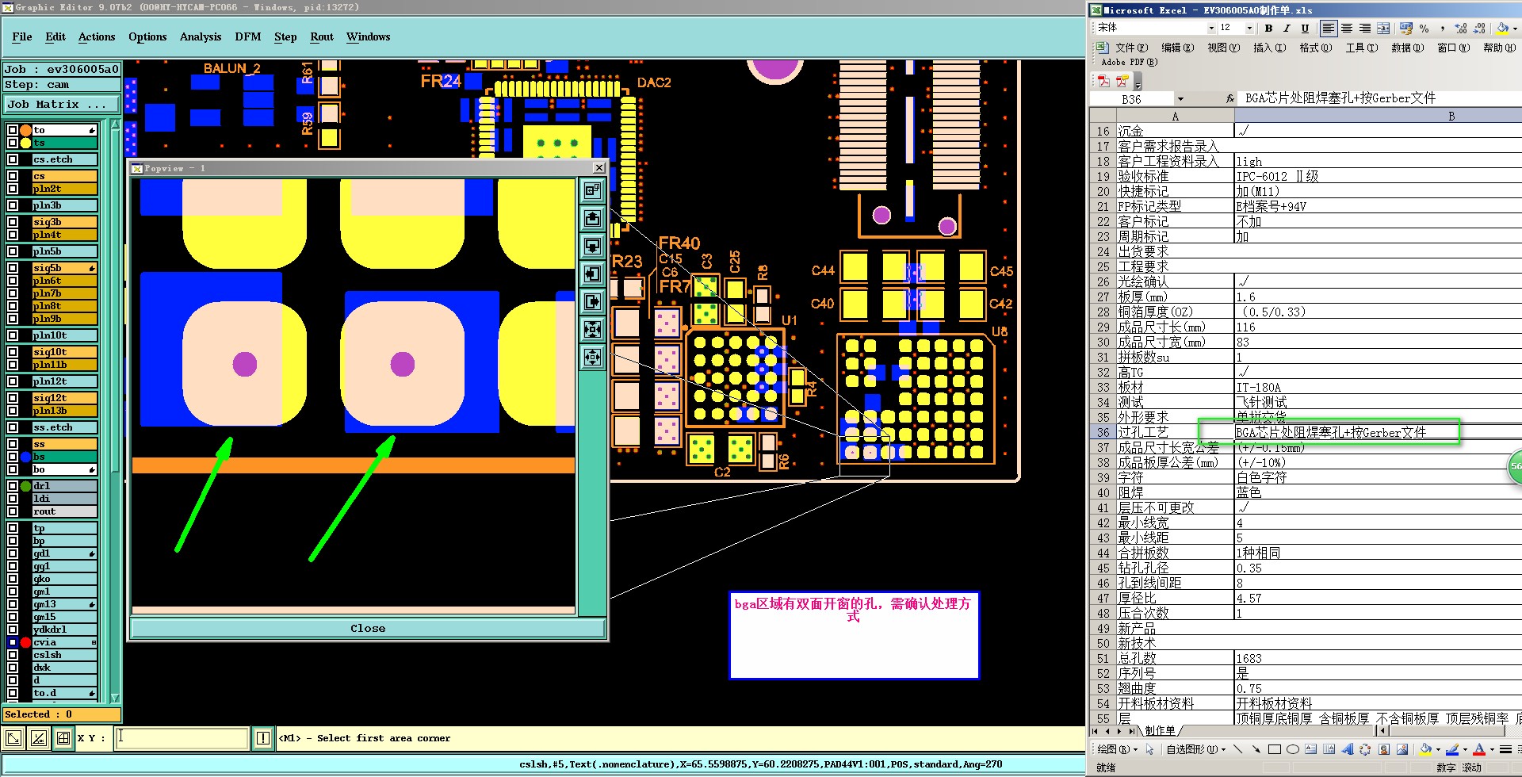Open the Actions menu in Graphic Editor
This screenshot has width=1522, height=777.
pos(97,37)
